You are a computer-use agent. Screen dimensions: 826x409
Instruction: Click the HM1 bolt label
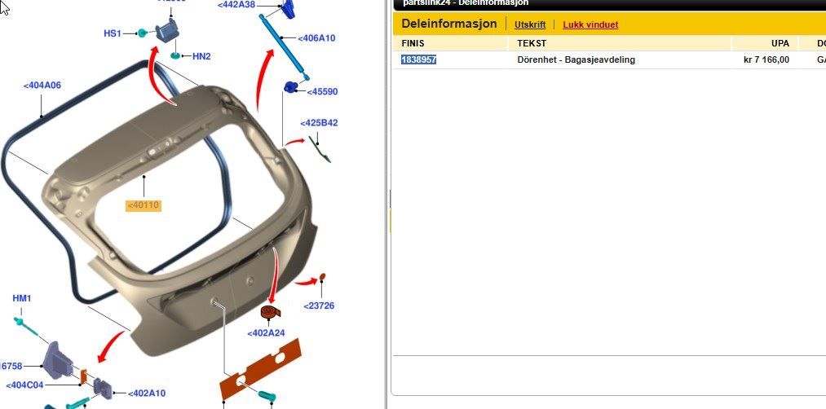(21, 298)
